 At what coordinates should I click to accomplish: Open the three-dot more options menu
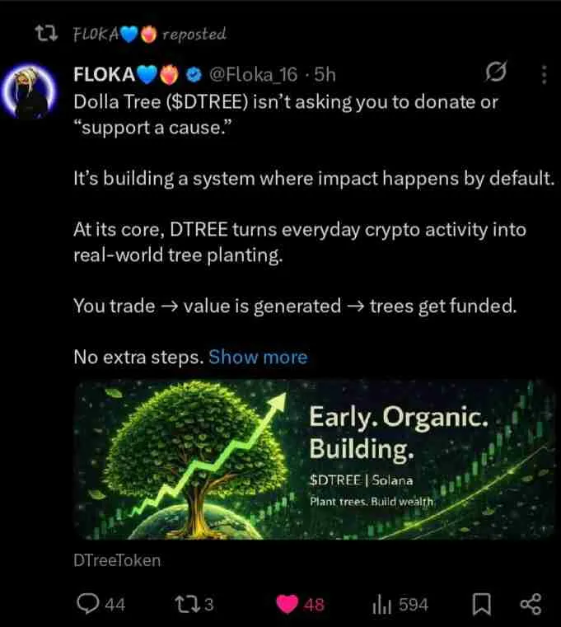(x=544, y=75)
